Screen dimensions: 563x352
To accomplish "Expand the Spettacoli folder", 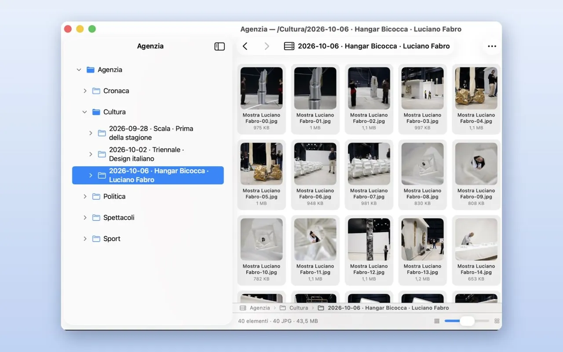I will coord(85,217).
